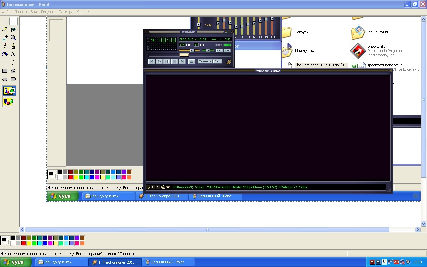Enable opaque selection option in toolbox
Screen dimensions: 427x267
click(x=9, y=91)
